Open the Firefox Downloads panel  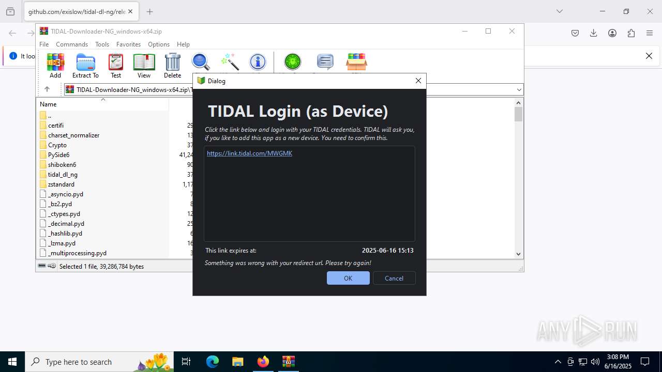point(594,33)
